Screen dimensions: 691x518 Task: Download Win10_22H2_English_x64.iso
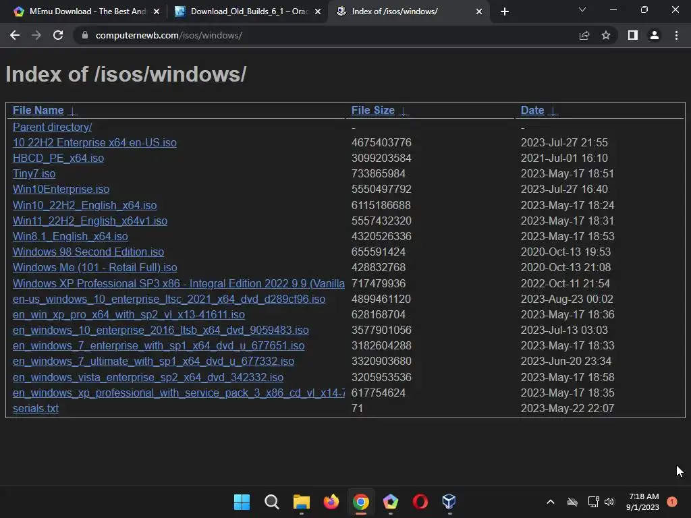84,205
